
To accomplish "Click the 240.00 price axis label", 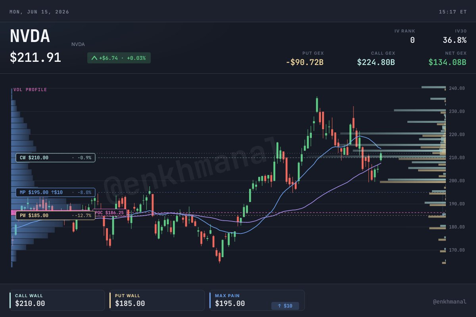I will click(x=457, y=88).
